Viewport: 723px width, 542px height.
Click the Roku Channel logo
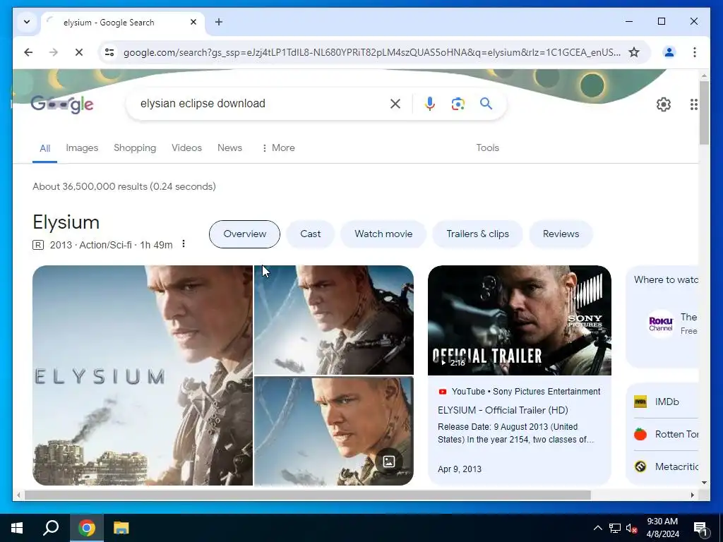coord(661,324)
